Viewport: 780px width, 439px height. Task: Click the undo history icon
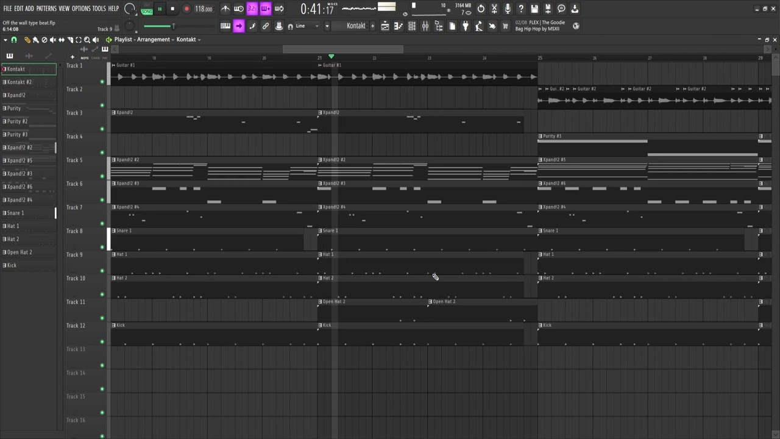(481, 9)
